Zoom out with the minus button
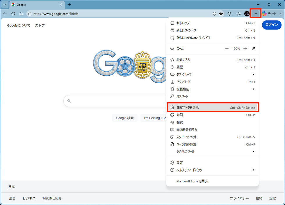This screenshot has height=205, width=285. tap(227, 49)
